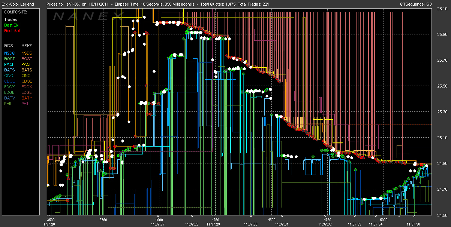Click the 4500 sequence axis label

[272, 220]
